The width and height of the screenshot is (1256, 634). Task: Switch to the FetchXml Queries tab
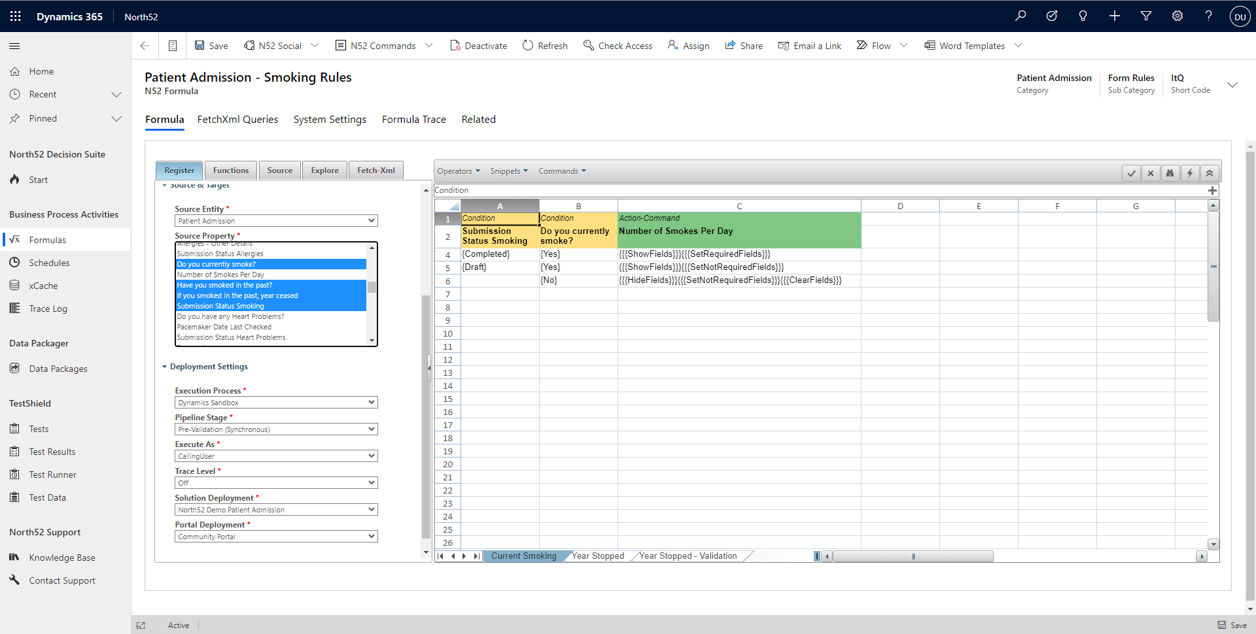click(237, 119)
